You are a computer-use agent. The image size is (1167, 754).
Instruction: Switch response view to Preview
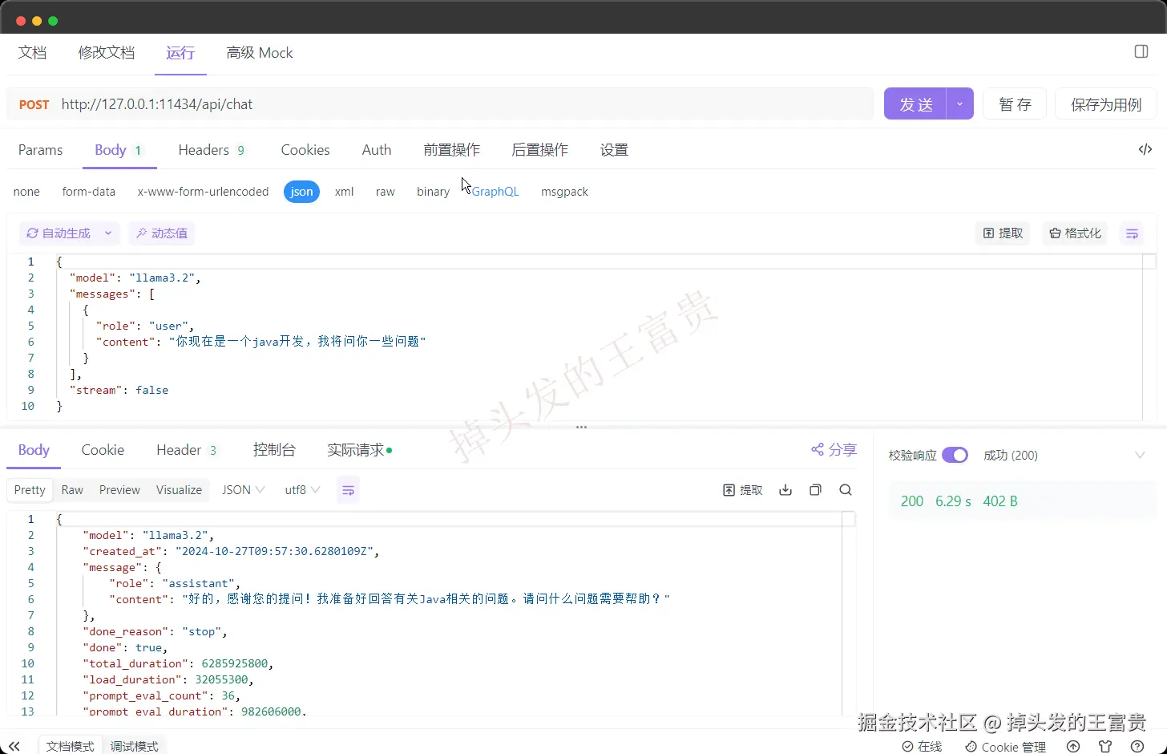point(119,490)
